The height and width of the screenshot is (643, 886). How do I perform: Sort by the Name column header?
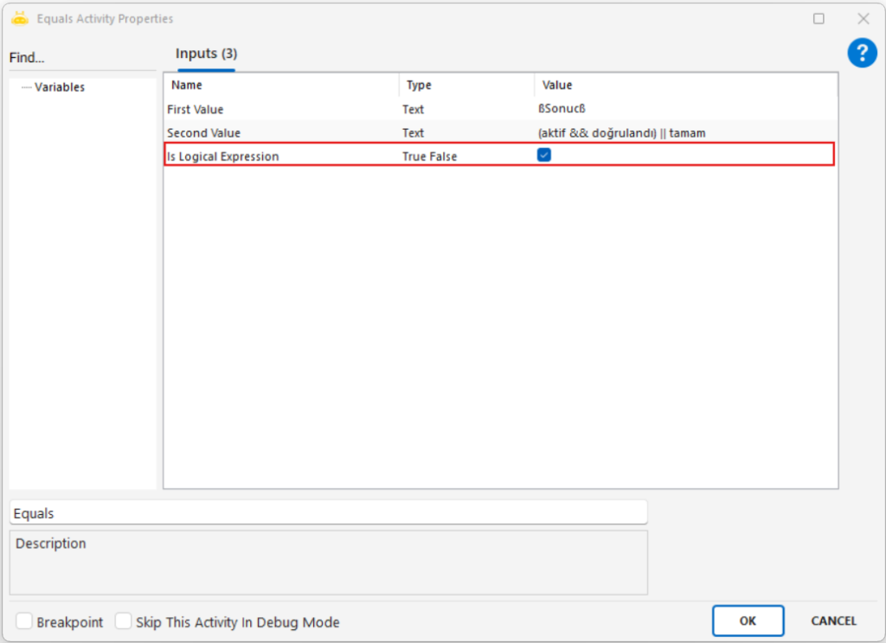pos(187,85)
